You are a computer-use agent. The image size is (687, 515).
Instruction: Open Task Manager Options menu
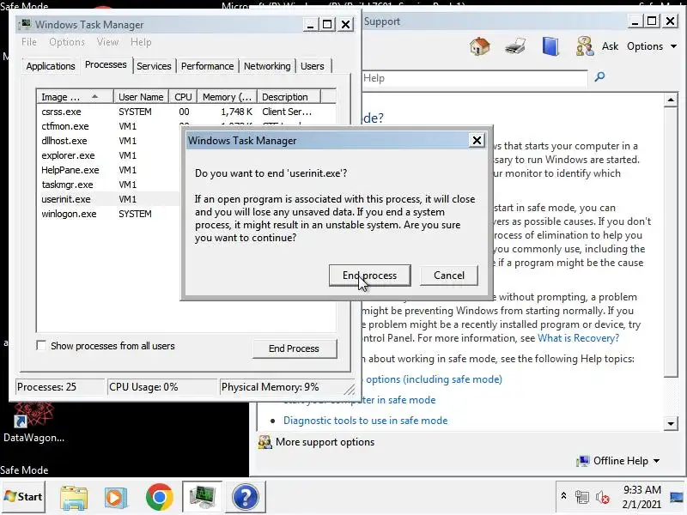(x=67, y=42)
